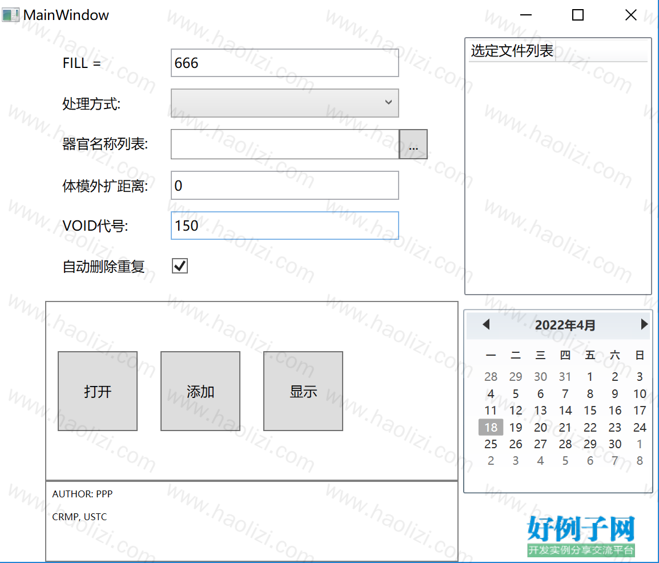The height and width of the screenshot is (563, 659).
Task: Select April 21 in calendar
Action: coord(565,427)
